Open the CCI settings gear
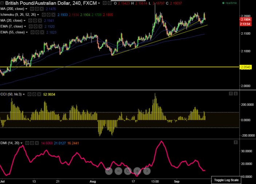Image resolution: width=256 pixels, height=184 pixels. (34, 94)
